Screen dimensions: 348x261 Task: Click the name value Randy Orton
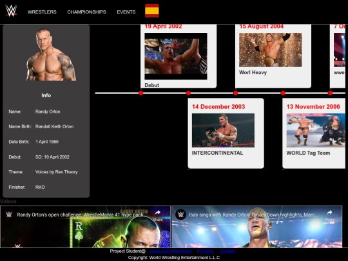[48, 111]
